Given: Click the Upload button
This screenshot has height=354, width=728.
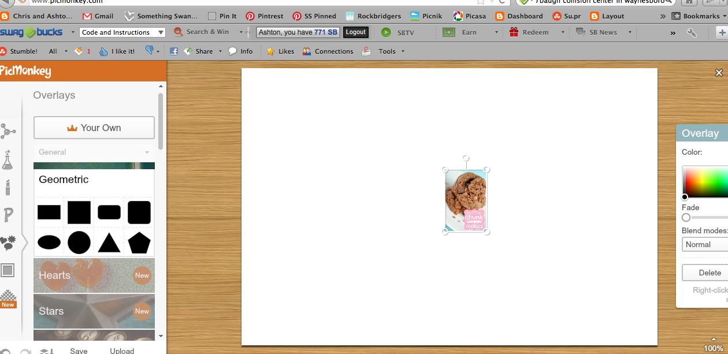Looking at the screenshot, I should [x=122, y=351].
